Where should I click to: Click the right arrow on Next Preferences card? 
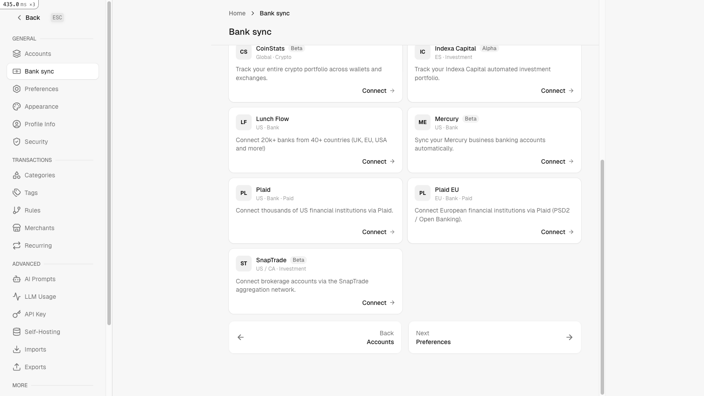(569, 337)
